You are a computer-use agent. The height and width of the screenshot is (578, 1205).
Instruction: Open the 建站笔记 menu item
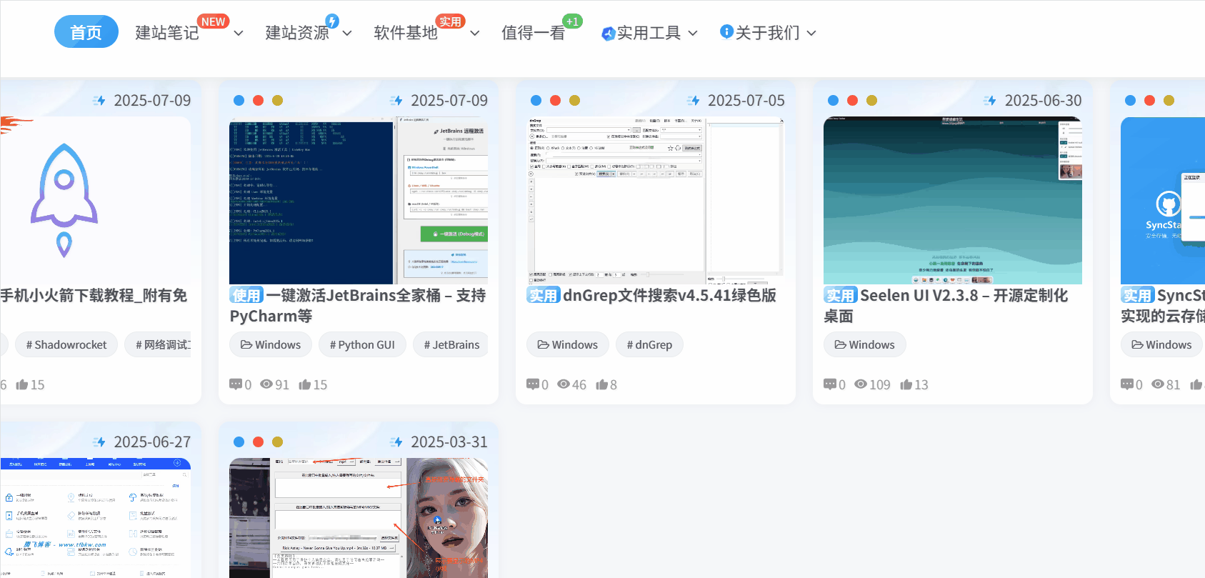pyautogui.click(x=167, y=33)
